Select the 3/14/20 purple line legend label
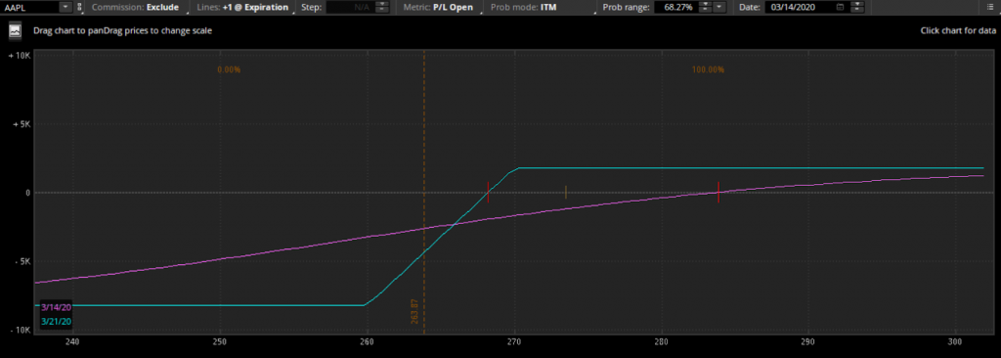This screenshot has height=358, width=1001. pos(56,307)
